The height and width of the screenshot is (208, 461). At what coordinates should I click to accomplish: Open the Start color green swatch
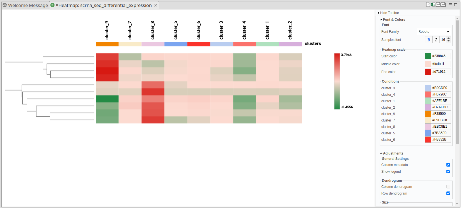428,56
